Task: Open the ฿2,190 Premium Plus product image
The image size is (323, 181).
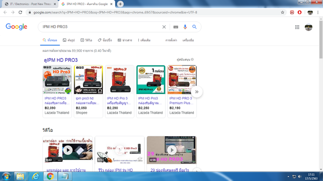Action: click(182, 79)
